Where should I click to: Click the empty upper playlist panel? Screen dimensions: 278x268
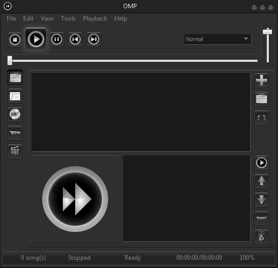tap(141, 112)
